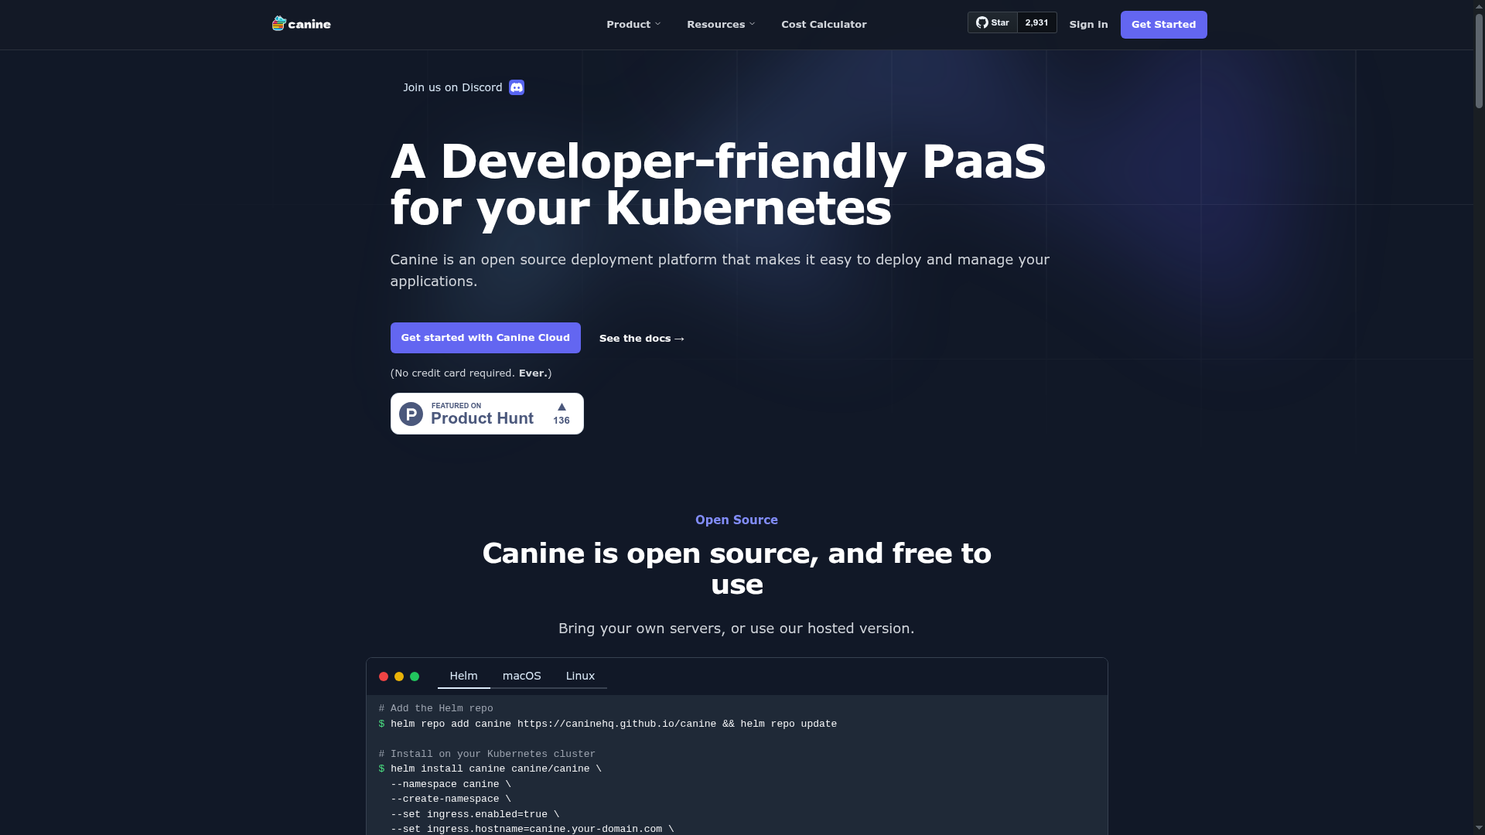Click the --create-namespace line
1485x835 pixels.
coord(451,799)
